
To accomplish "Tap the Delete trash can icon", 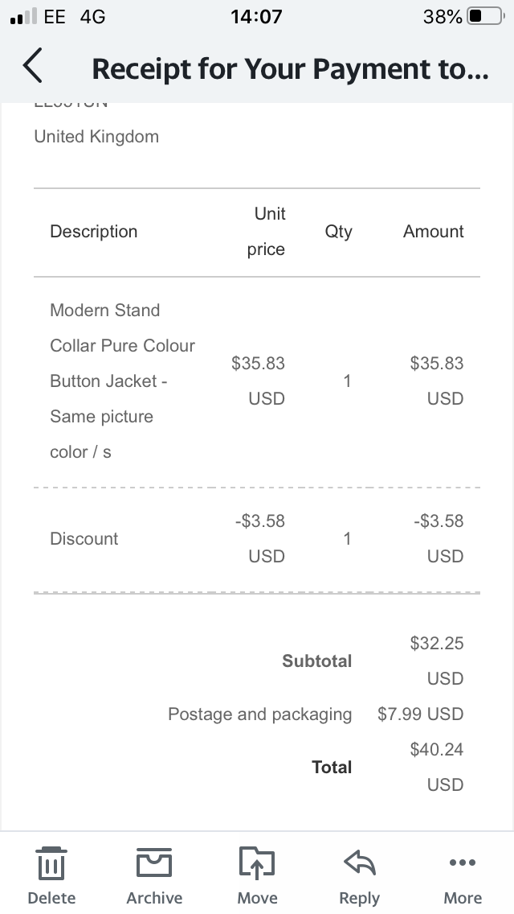I will (x=51, y=863).
